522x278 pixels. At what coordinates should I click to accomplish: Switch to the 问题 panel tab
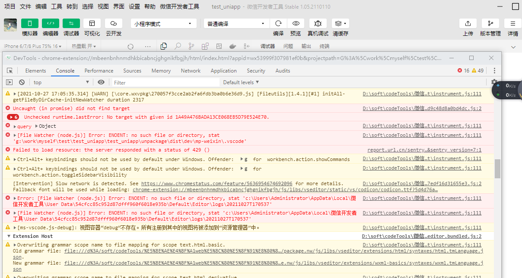288,46
